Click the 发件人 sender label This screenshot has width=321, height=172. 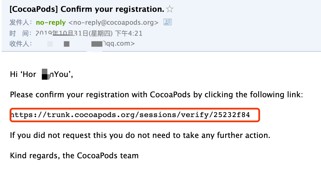[x=20, y=22]
